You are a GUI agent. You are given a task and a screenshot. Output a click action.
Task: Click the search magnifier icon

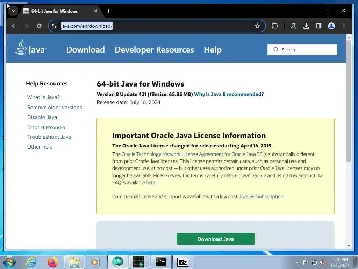(x=276, y=49)
